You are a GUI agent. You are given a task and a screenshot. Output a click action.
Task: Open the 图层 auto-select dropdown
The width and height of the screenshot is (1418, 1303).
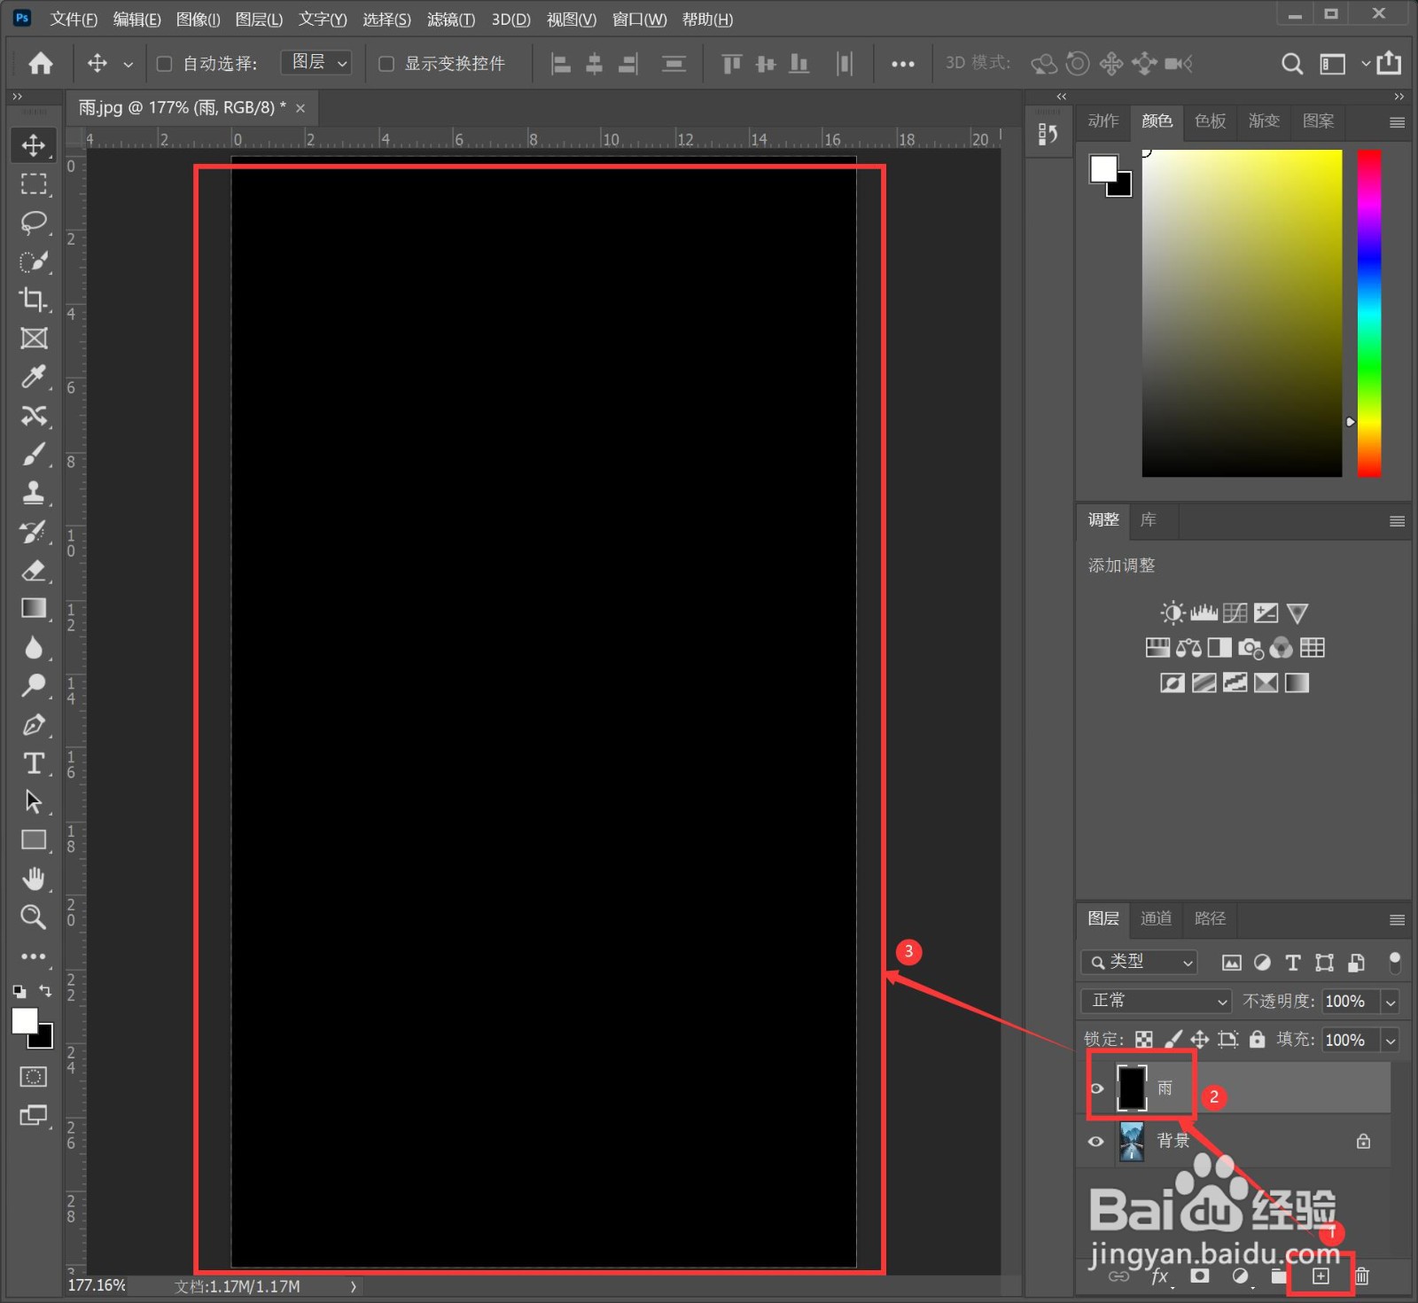click(x=317, y=63)
